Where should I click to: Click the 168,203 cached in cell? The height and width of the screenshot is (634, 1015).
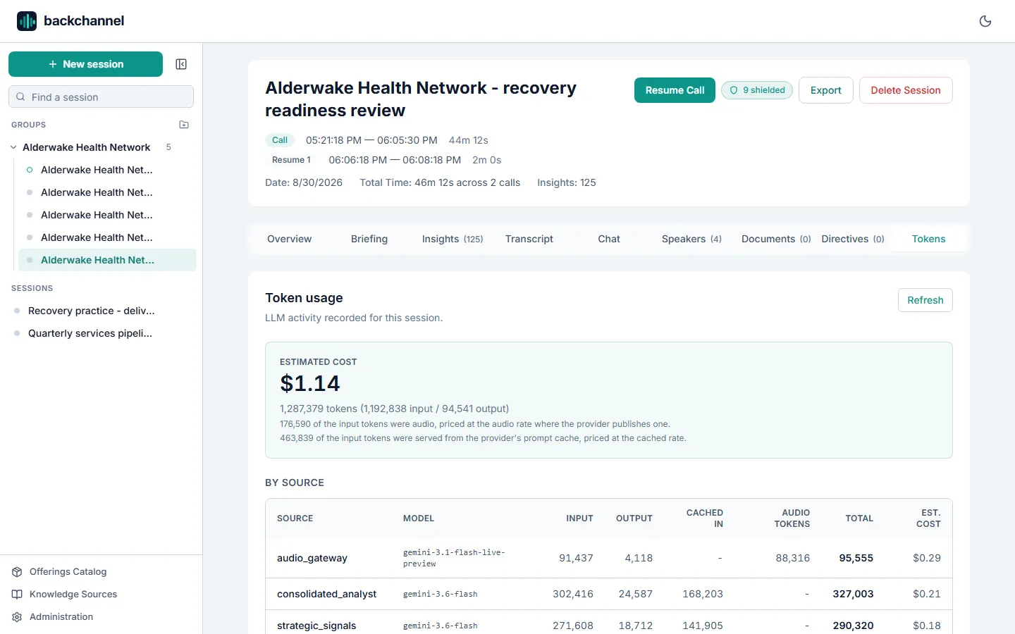coord(703,594)
